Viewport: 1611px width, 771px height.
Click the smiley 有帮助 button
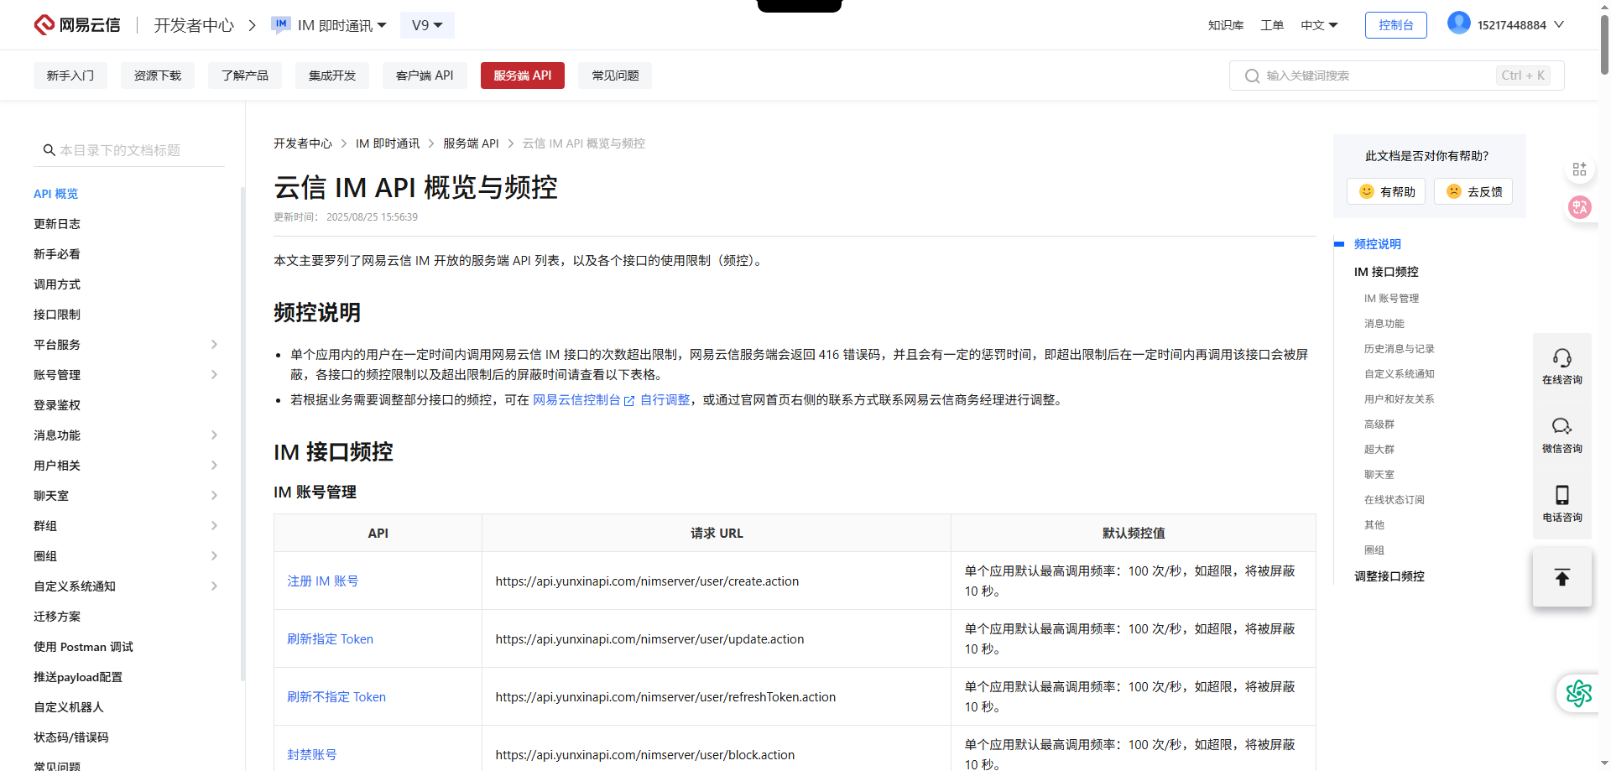pyautogui.click(x=1386, y=191)
